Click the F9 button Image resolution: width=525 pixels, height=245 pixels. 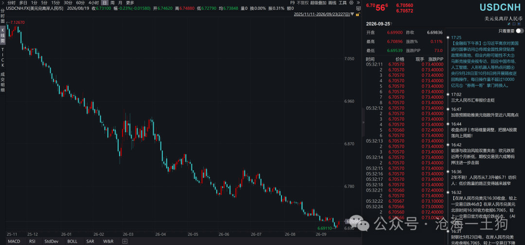click(292, 2)
